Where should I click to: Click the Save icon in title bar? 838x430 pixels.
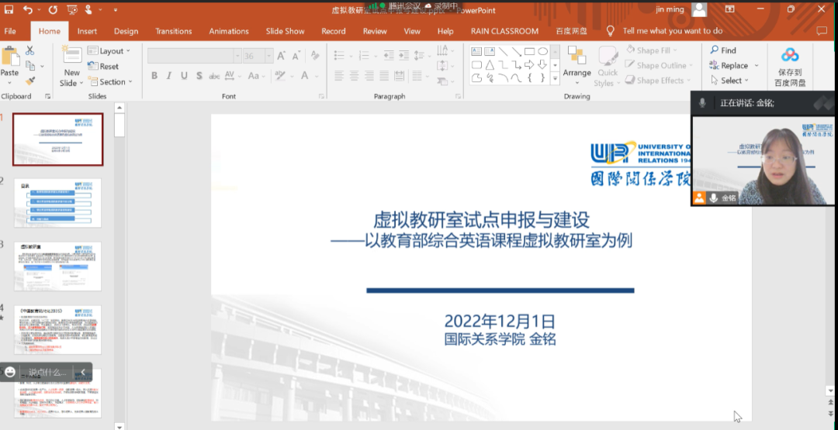(8, 9)
